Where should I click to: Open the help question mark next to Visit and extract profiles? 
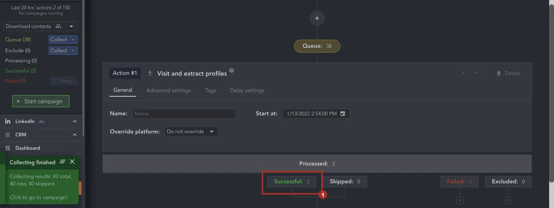coord(232,70)
